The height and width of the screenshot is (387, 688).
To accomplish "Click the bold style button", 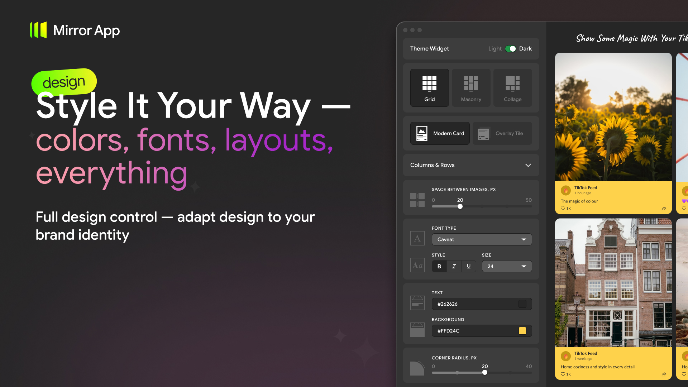I will pos(439,266).
